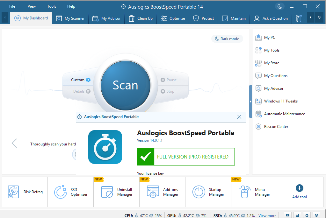
Task: Start the big Scan button
Action: point(125,85)
